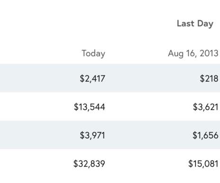Select the bottom row containing $32,839
Image resolution: width=220 pixels, height=183 pixels.
pyautogui.click(x=110, y=163)
